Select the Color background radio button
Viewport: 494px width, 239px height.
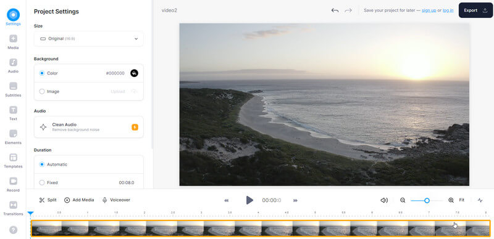(42, 73)
